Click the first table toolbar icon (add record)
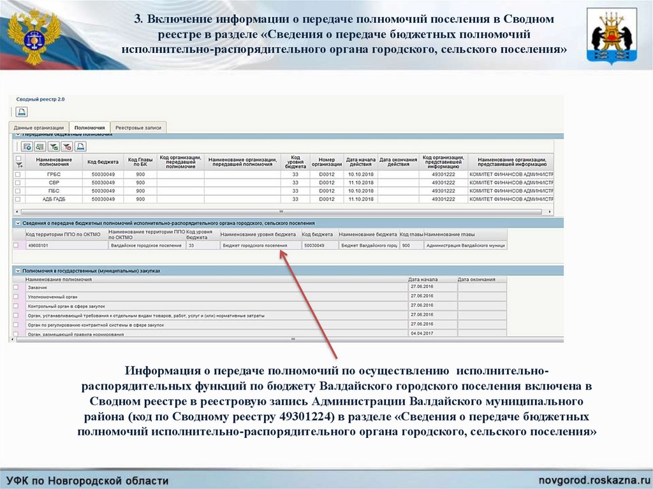 [27, 146]
